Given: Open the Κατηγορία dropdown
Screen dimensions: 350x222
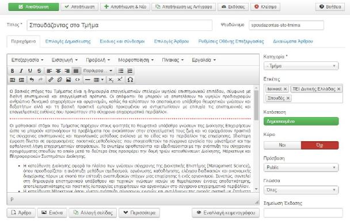Looking at the screenshot, I should 301,66.
